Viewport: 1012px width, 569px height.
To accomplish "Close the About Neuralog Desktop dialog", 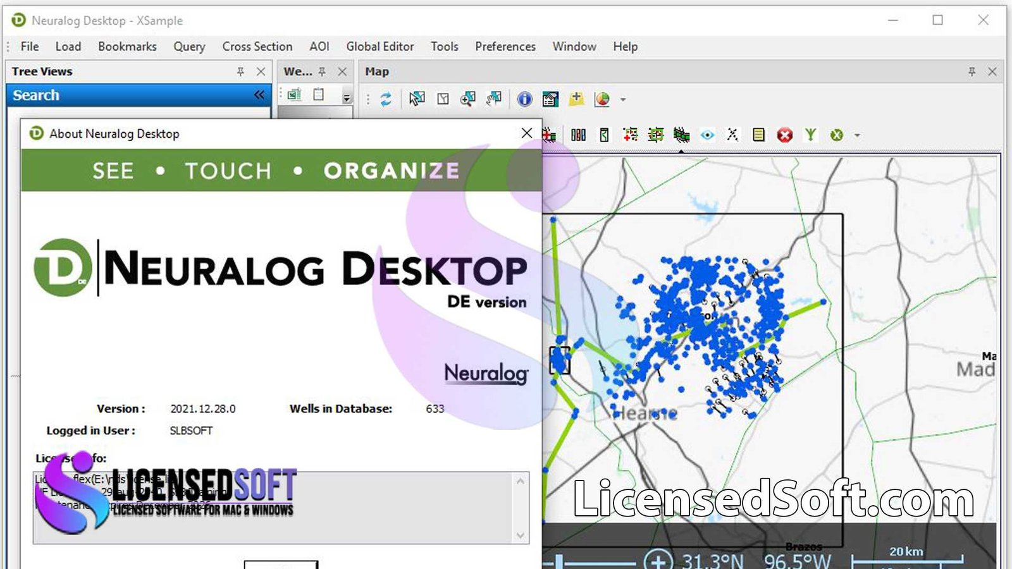I will click(x=526, y=133).
